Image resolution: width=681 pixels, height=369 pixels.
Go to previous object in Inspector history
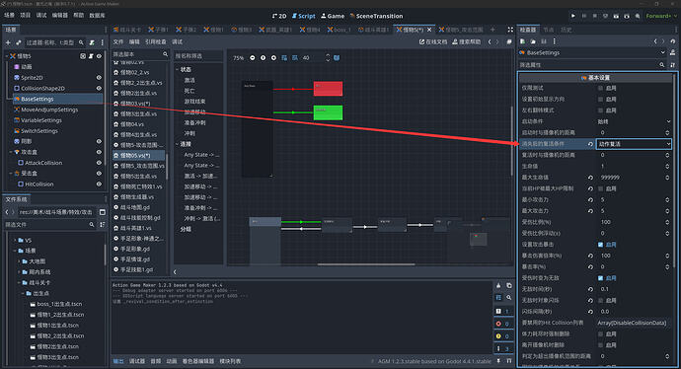pyautogui.click(x=655, y=41)
